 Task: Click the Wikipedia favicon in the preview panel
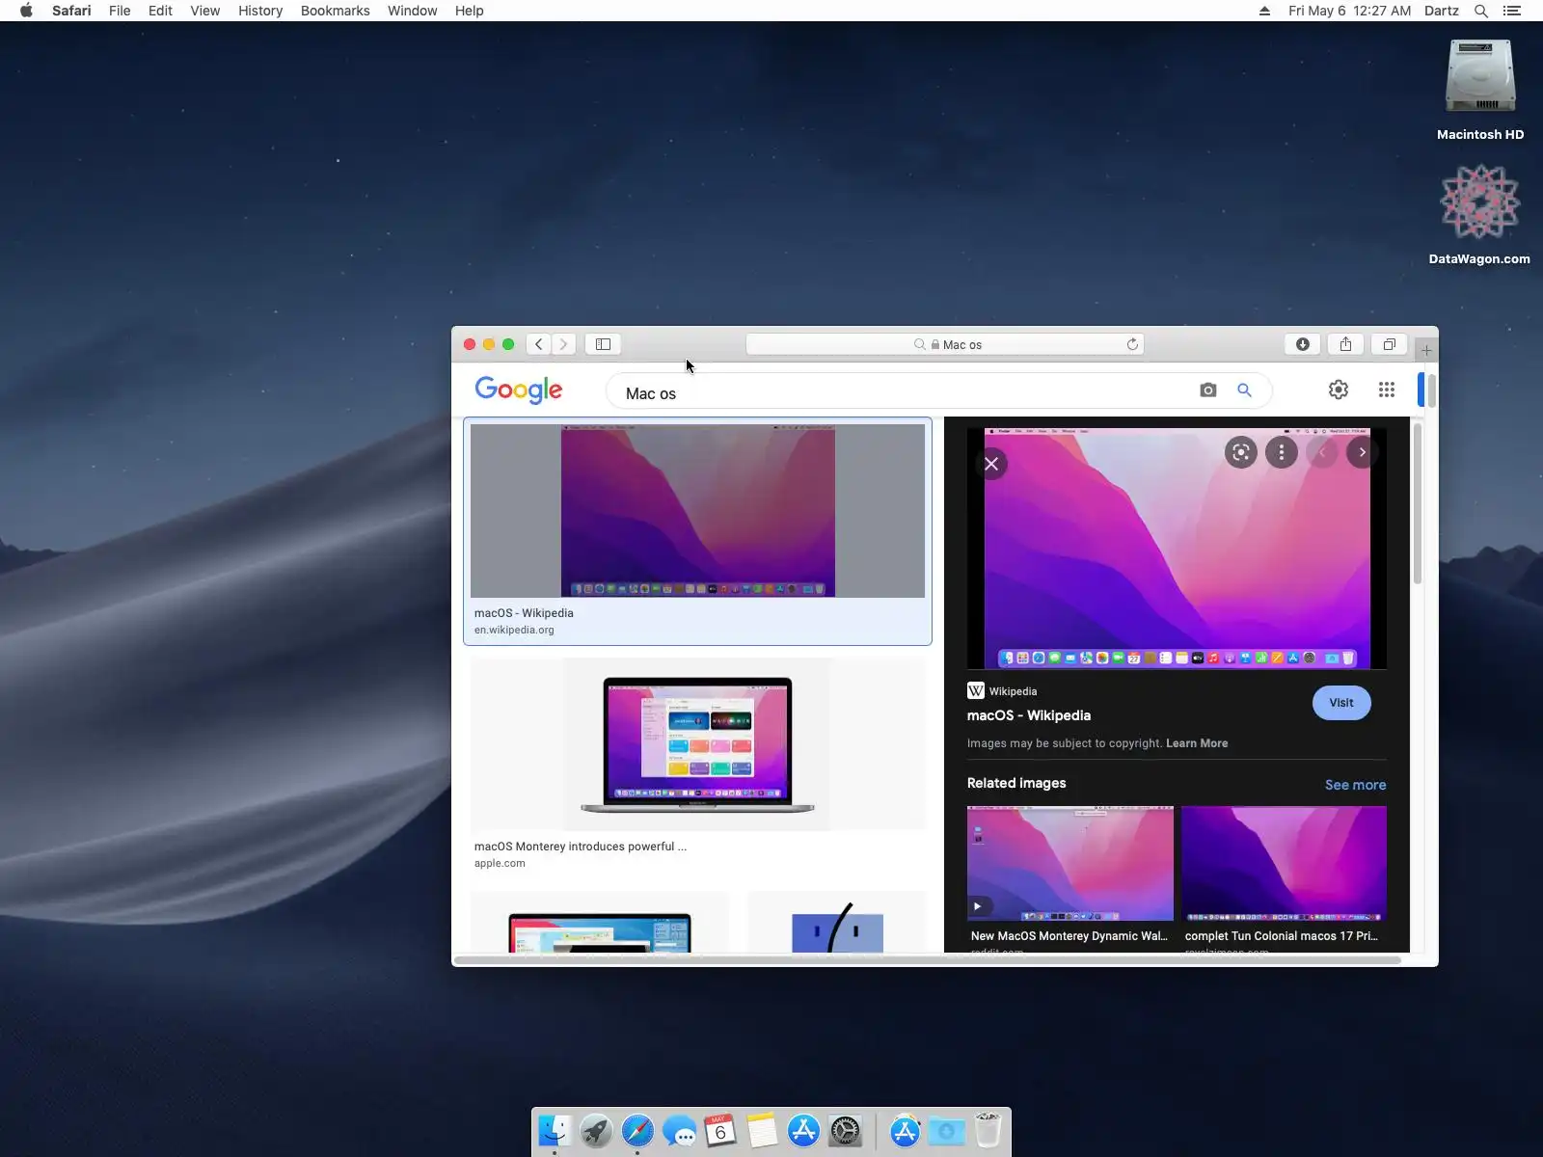(x=976, y=690)
